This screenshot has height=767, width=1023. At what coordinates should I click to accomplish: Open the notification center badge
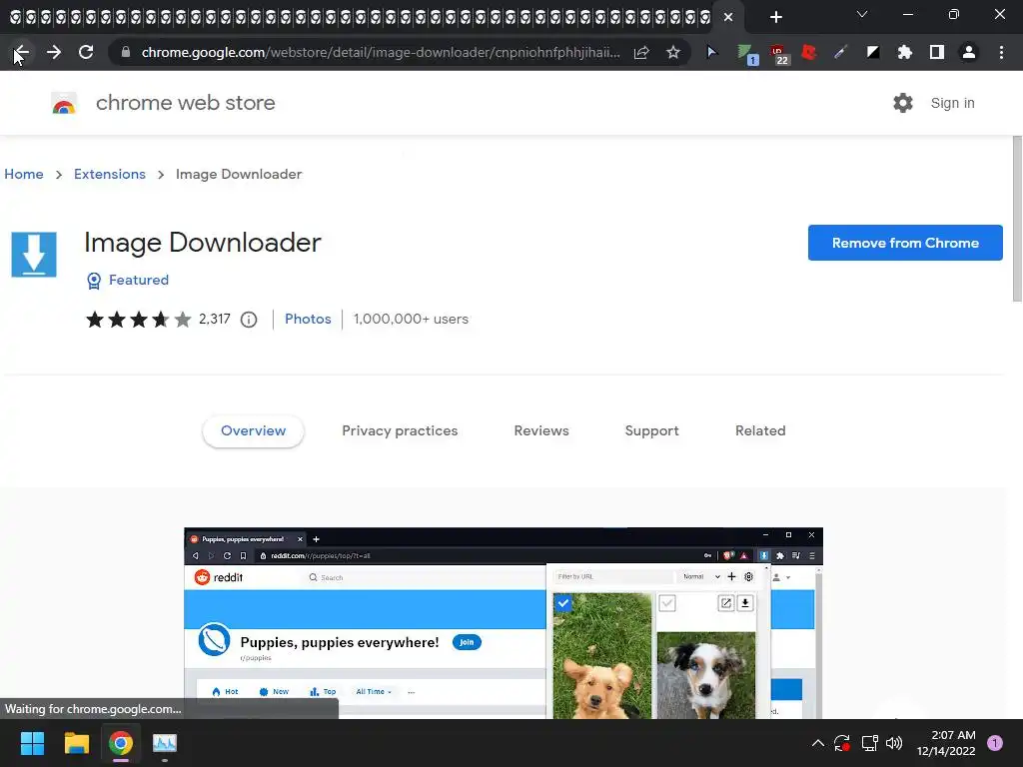[995, 743]
